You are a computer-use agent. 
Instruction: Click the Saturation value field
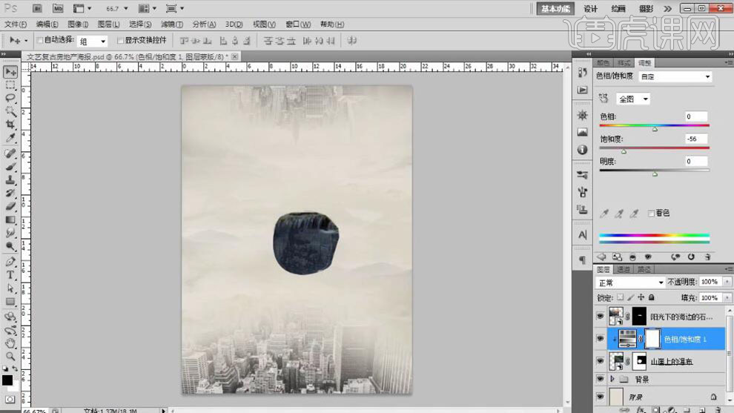pyautogui.click(x=695, y=139)
